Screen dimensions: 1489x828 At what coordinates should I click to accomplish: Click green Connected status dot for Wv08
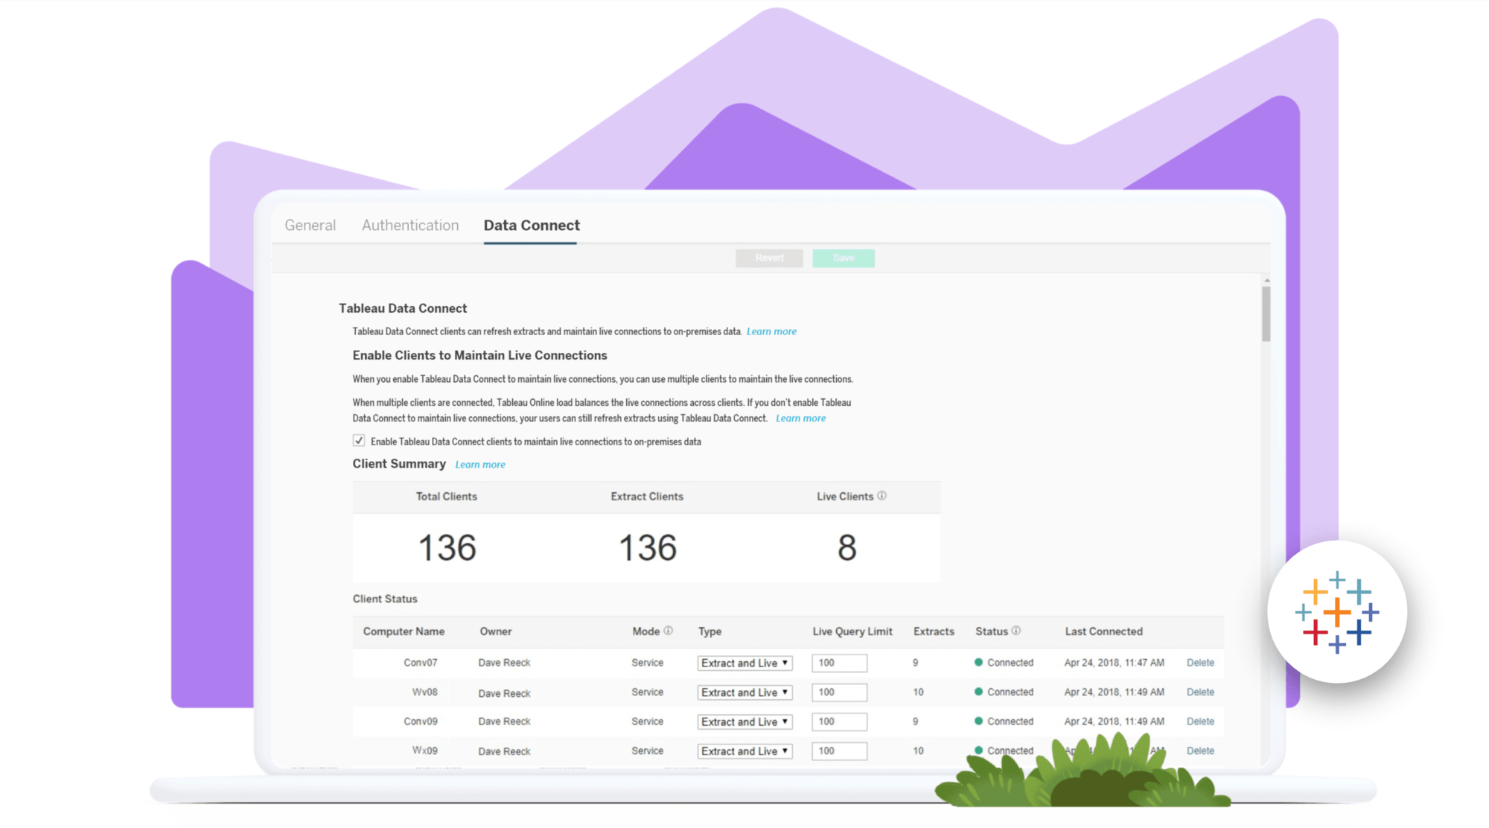pos(978,692)
